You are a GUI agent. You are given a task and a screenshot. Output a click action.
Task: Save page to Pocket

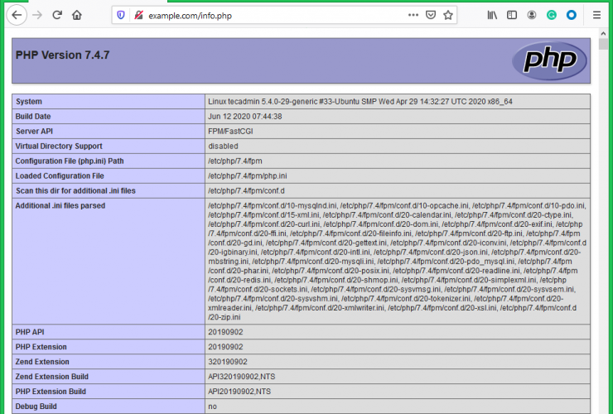(431, 15)
